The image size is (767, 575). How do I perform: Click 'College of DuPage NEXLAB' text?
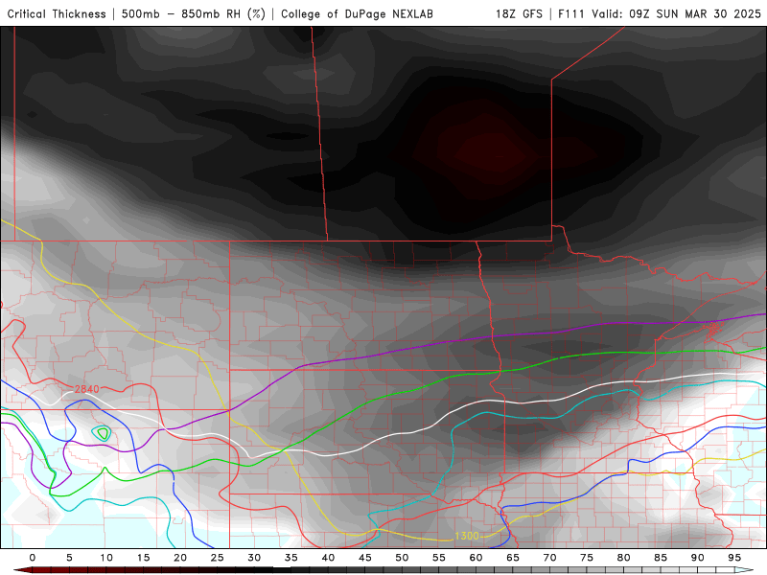[357, 13]
